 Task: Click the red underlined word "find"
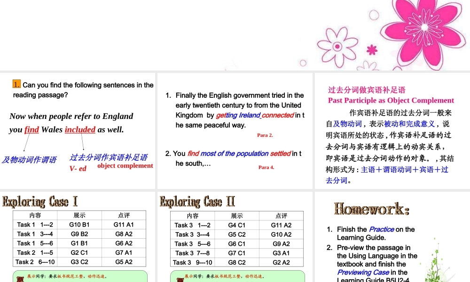(x=32, y=129)
